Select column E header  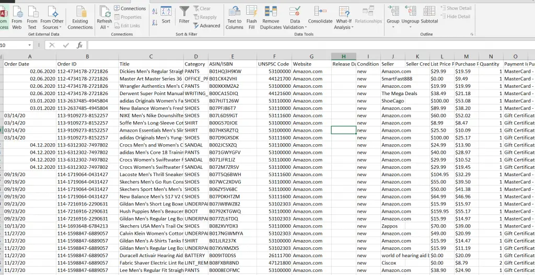[232, 56]
